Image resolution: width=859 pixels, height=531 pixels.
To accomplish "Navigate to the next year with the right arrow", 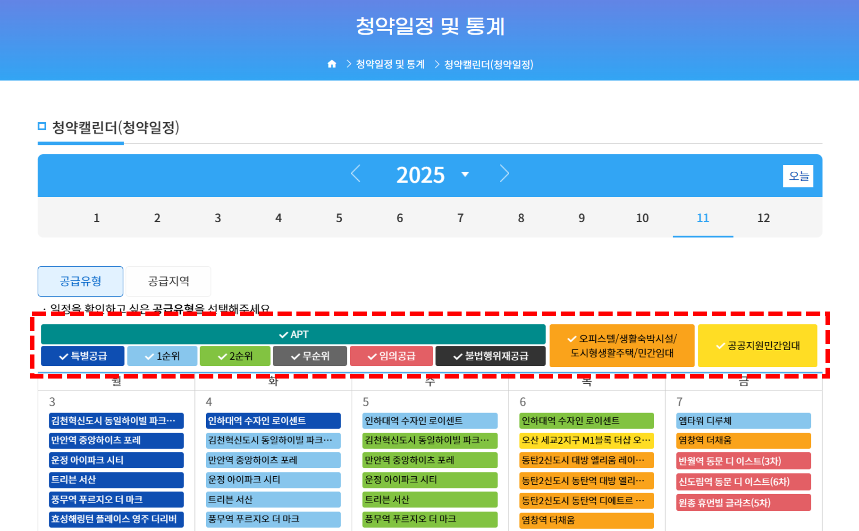I will (x=504, y=174).
